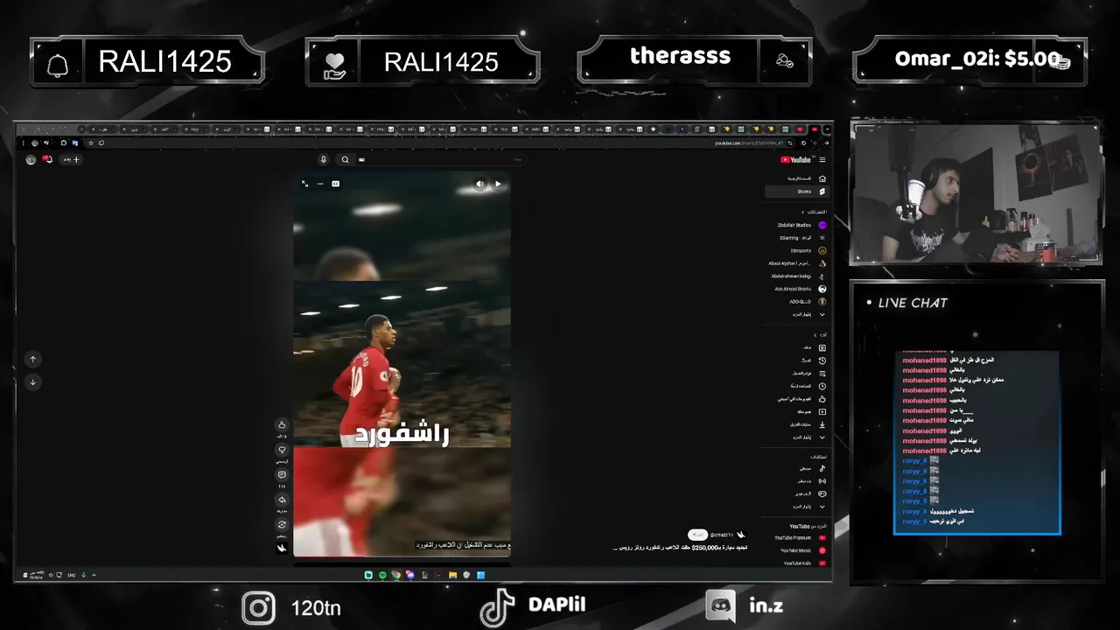Open the Playlists icon in sidebar
The width and height of the screenshot is (1120, 630).
pyautogui.click(x=822, y=373)
